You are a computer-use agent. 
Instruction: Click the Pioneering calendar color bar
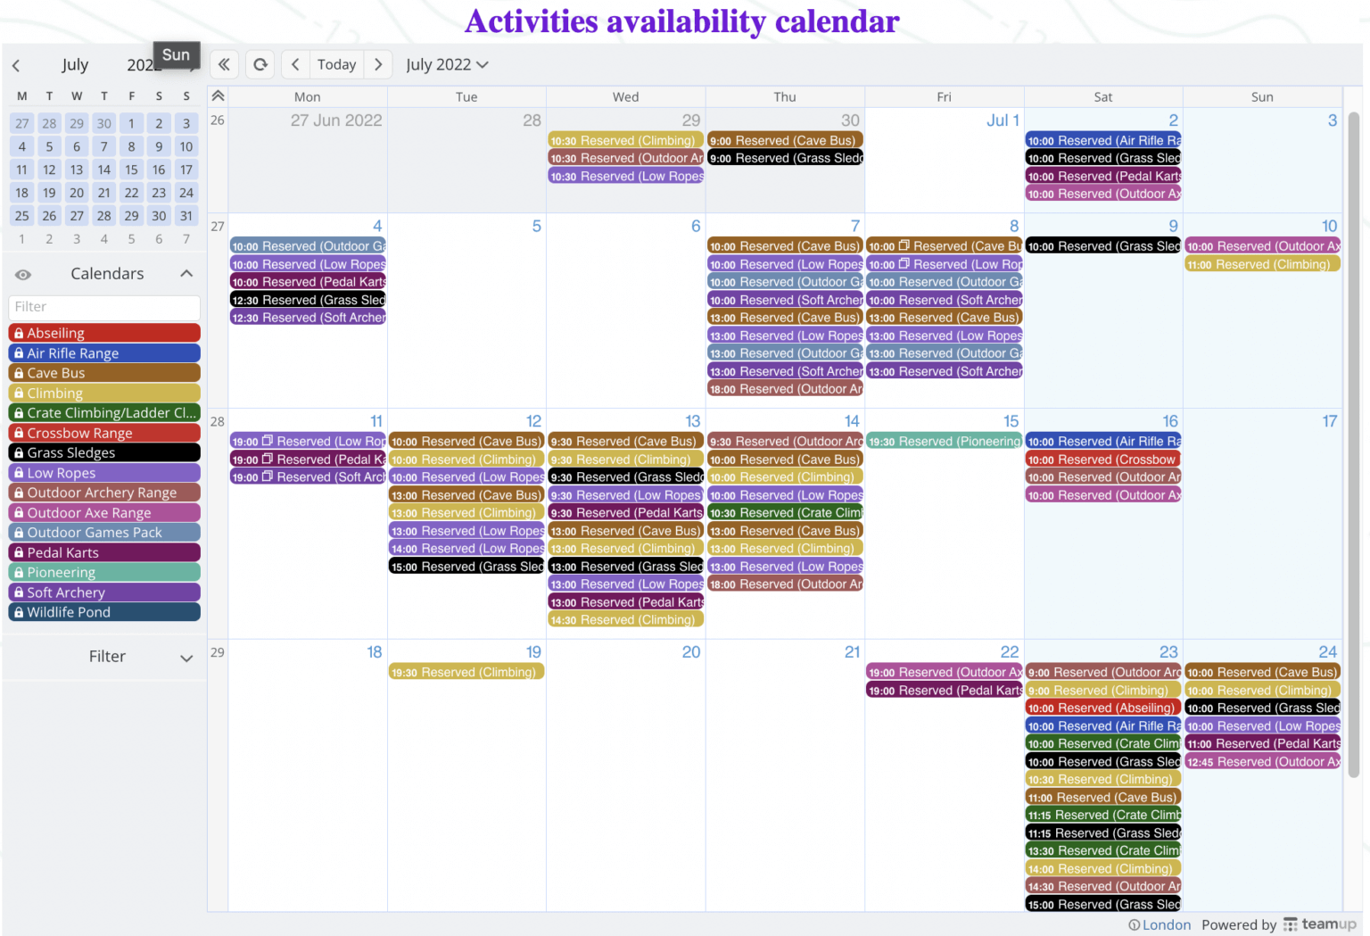tap(104, 572)
